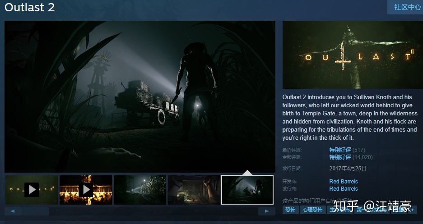Click the Outlast 2 page title
This screenshot has height=224, width=423.
pos(30,7)
